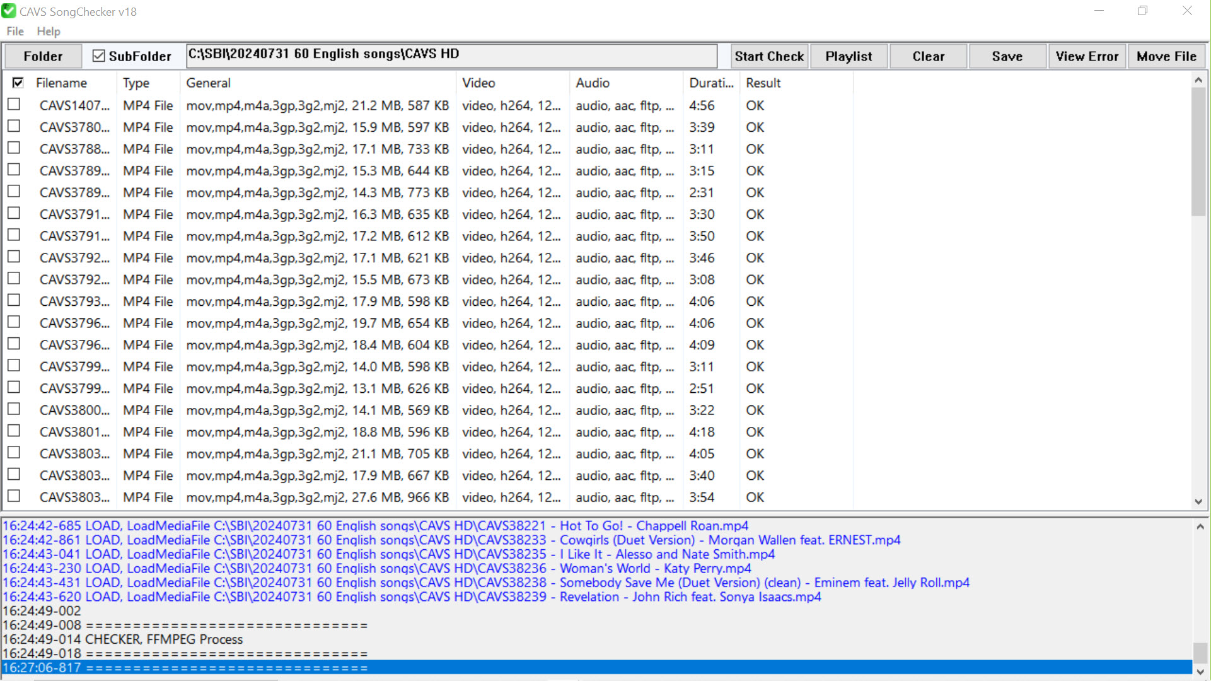This screenshot has height=681, width=1211.
Task: Click the View Error button
Action: (x=1087, y=56)
